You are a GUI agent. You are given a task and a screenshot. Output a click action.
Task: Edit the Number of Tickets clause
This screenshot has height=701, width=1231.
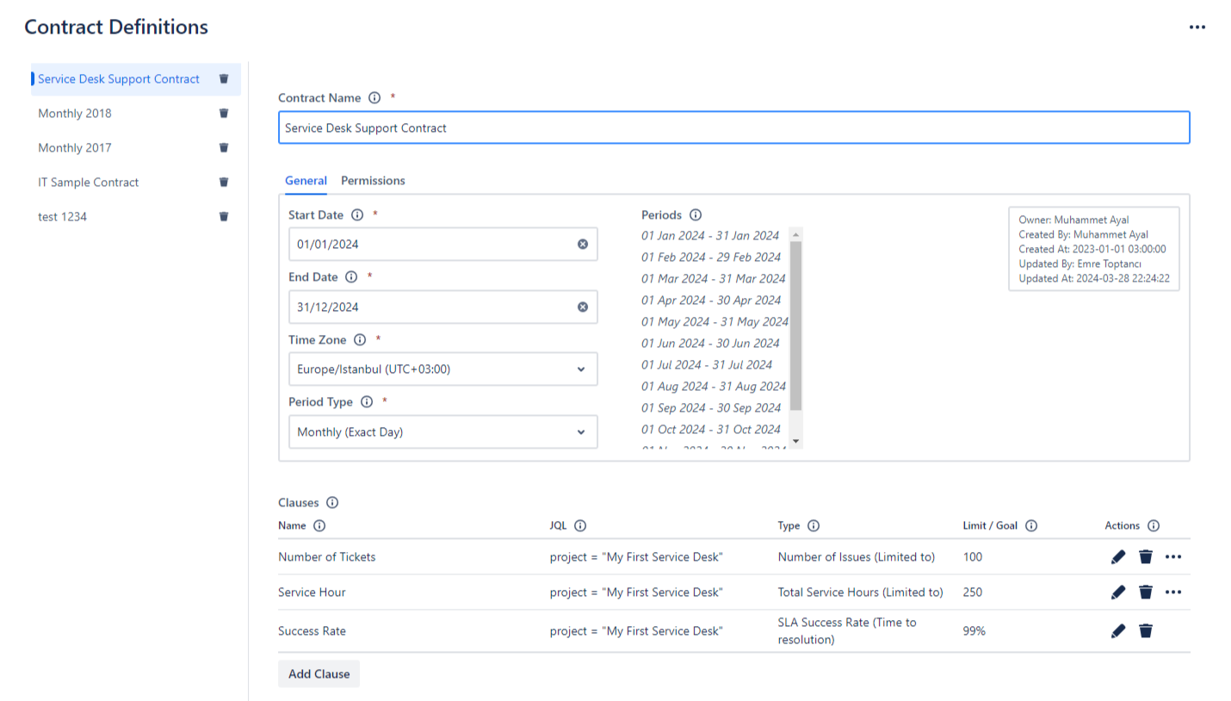point(1118,557)
